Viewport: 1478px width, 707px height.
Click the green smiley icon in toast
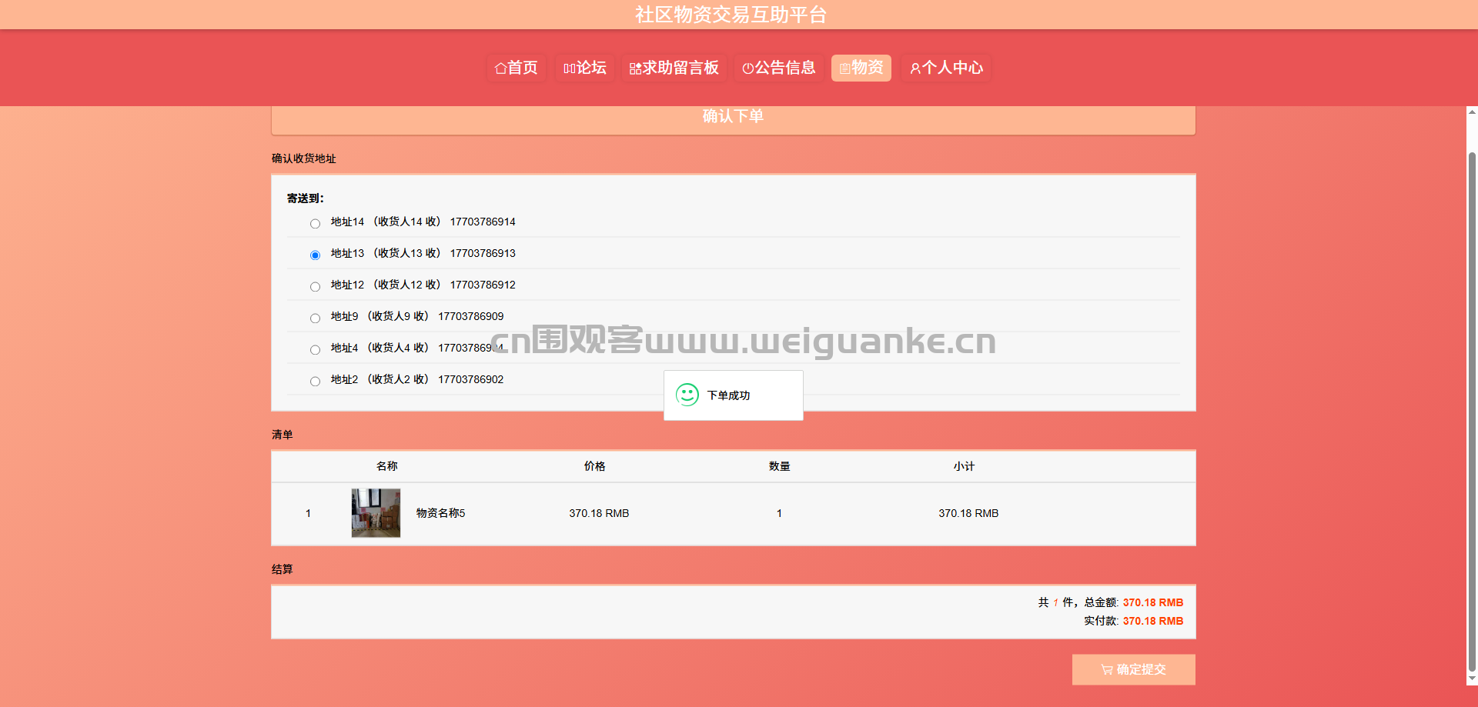pyautogui.click(x=687, y=395)
